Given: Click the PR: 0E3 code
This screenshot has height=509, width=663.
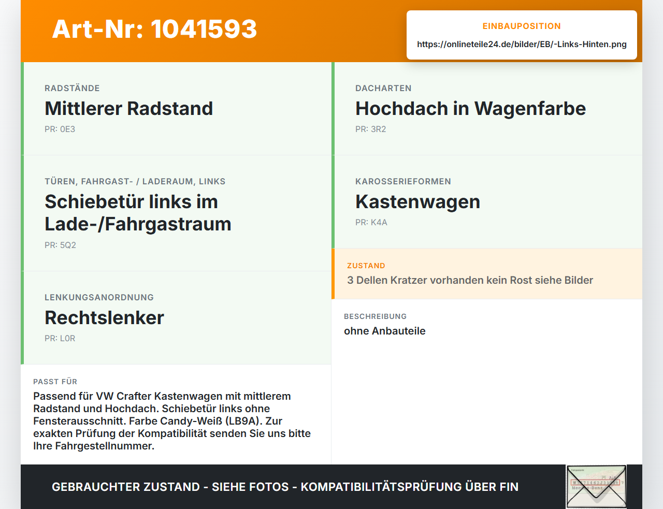Looking at the screenshot, I should point(60,129).
